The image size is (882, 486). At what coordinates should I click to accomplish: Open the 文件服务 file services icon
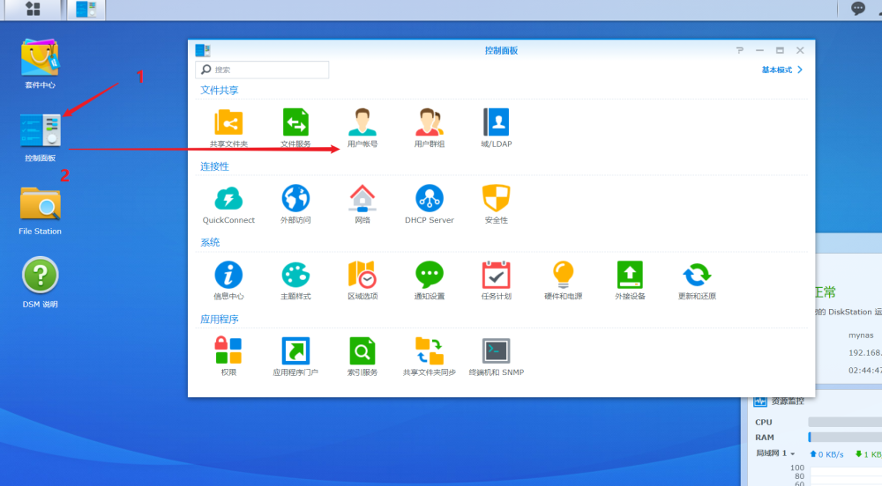tap(295, 122)
